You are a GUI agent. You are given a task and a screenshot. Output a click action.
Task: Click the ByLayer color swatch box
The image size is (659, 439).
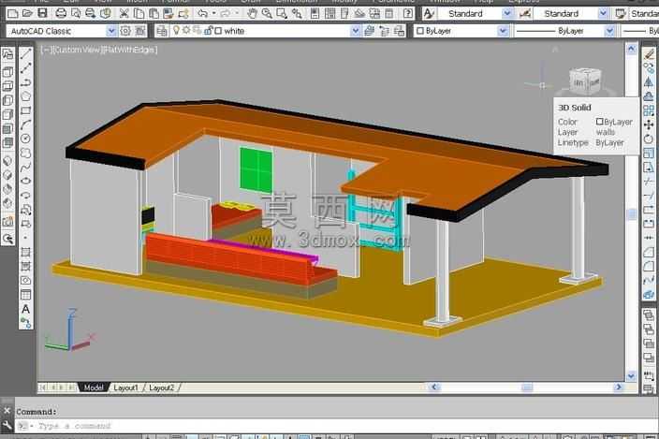tap(420, 31)
